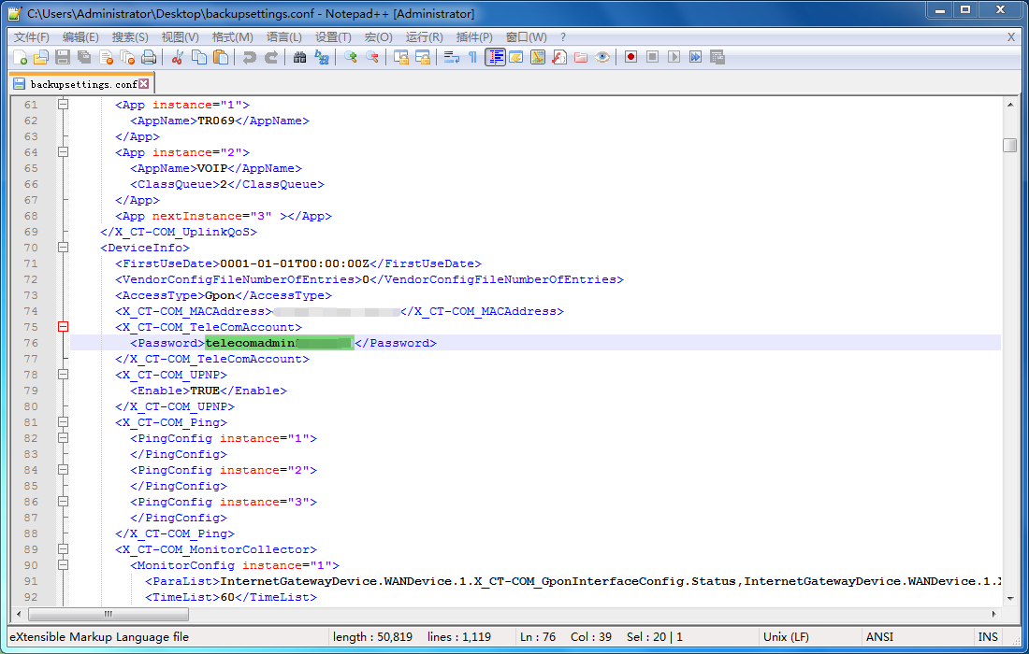Image resolution: width=1029 pixels, height=654 pixels.
Task: Click the Zoom in magnifier icon
Action: coord(351,57)
